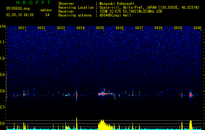Click the Receiving antenna label
Viewport: 205px width, 130px height.
[x=75, y=15]
